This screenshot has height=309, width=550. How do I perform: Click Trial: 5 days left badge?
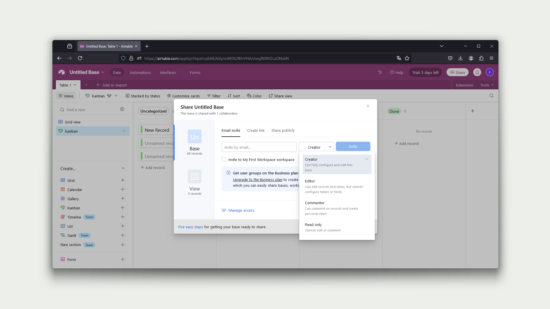pos(425,72)
